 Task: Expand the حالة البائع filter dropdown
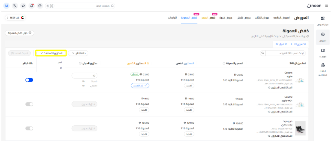coord(78,53)
